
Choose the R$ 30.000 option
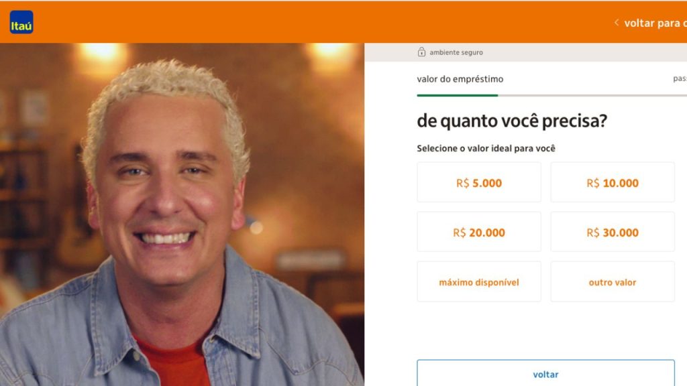pos(613,232)
